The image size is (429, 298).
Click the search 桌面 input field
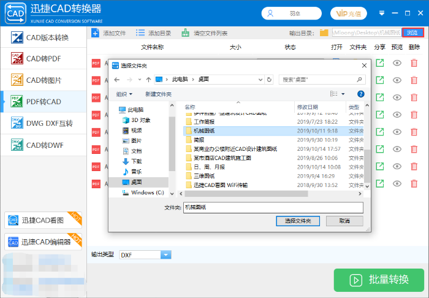click(x=322, y=80)
